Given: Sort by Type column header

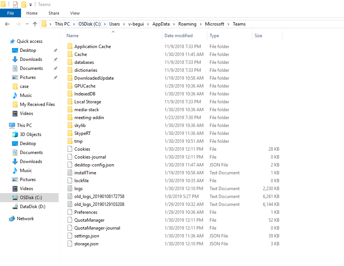Looking at the screenshot, I should coord(214,36).
